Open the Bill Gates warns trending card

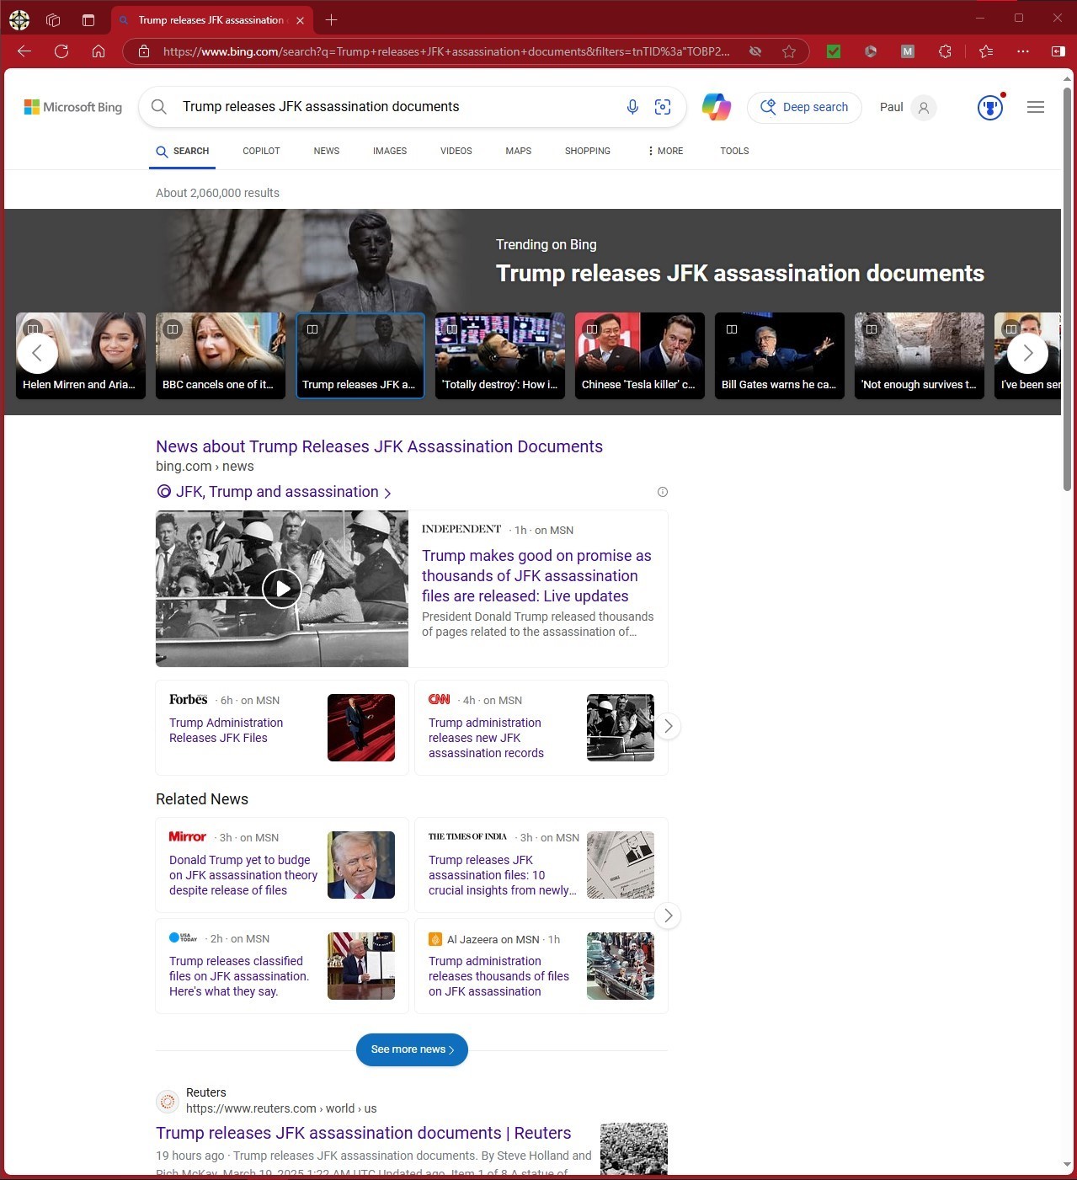pos(780,355)
